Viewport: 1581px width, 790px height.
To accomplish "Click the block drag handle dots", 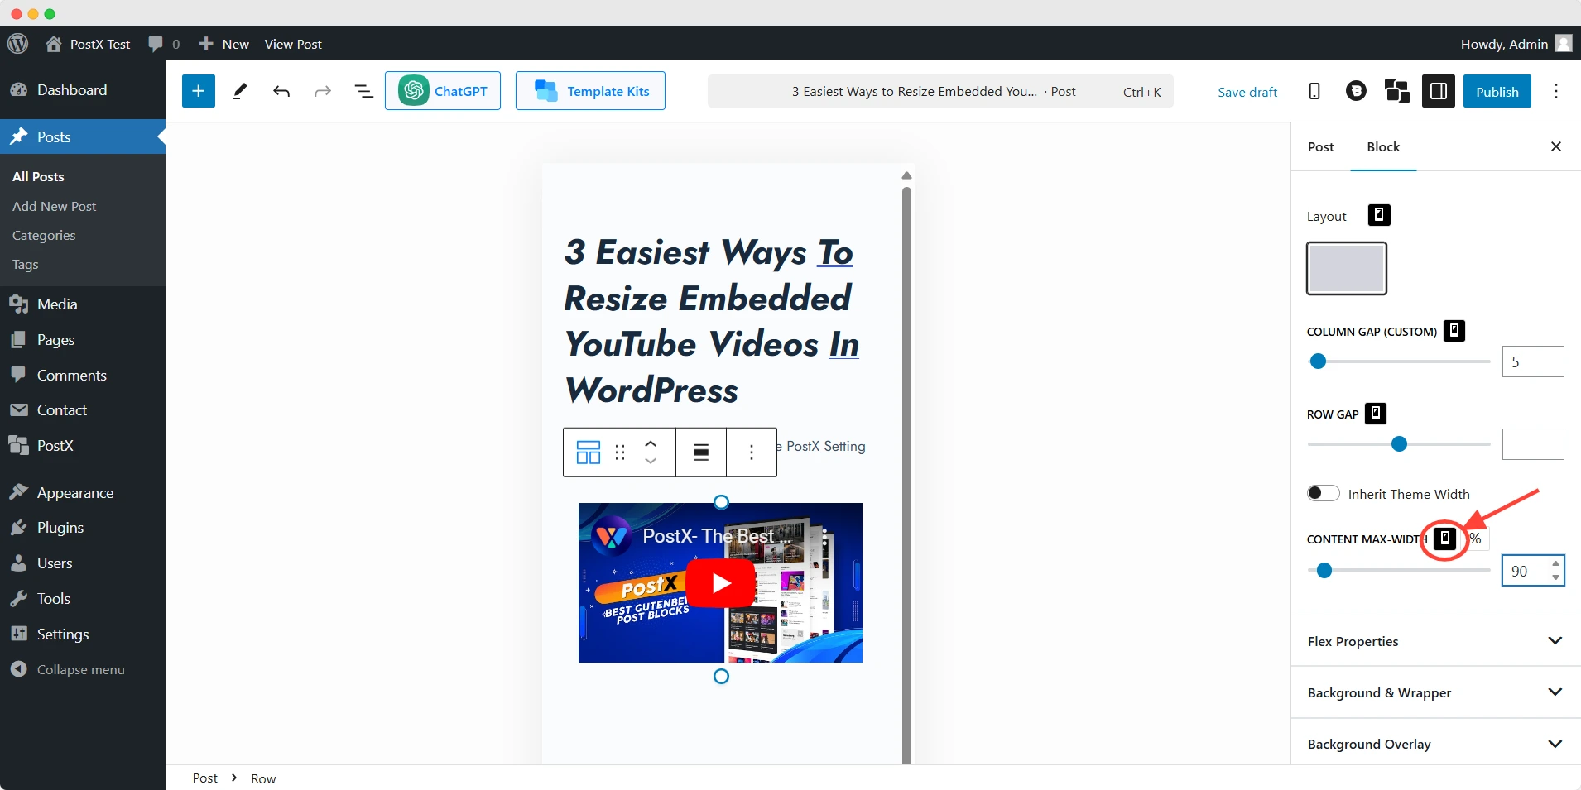I will click(620, 452).
